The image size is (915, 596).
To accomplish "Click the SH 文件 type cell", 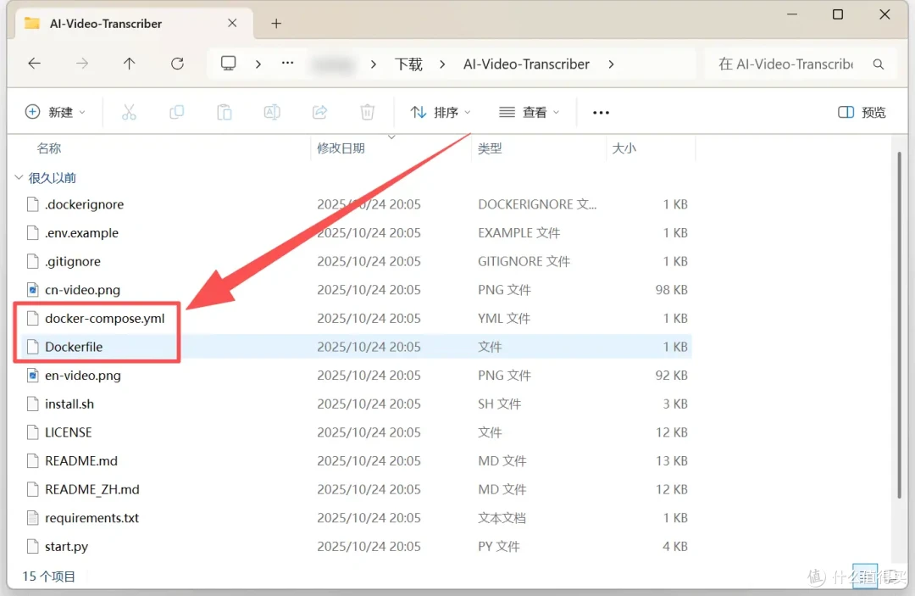I will (x=499, y=404).
